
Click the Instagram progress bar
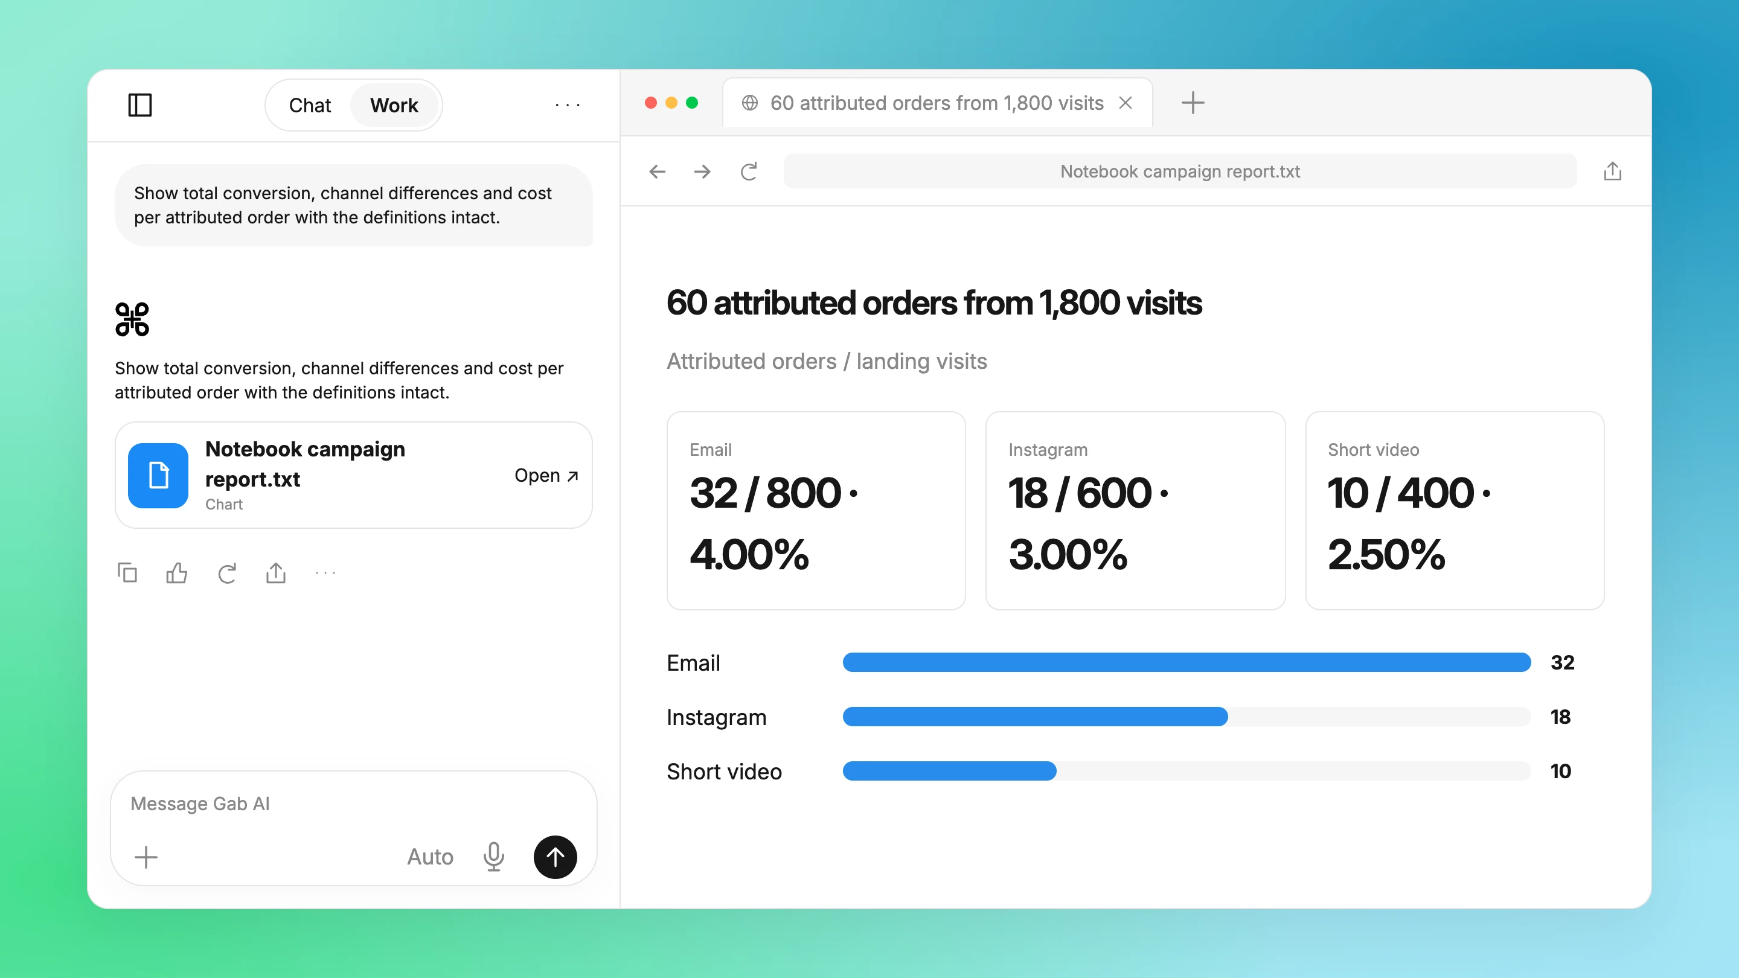tap(1186, 717)
